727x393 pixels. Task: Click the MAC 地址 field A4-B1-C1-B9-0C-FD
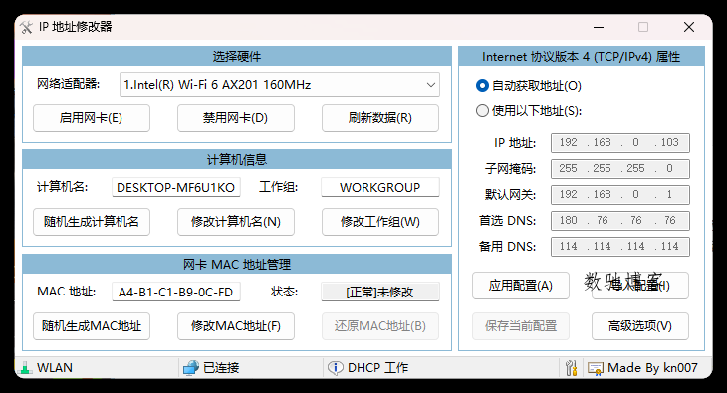[175, 292]
